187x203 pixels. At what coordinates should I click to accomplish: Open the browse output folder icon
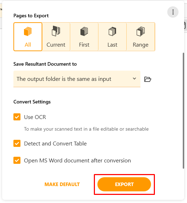pyautogui.click(x=147, y=79)
